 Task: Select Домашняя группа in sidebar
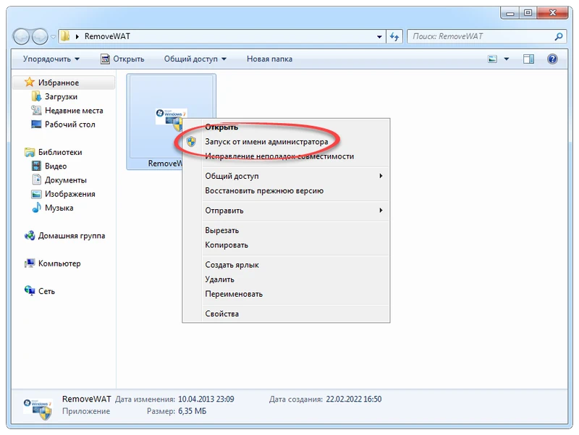72,235
